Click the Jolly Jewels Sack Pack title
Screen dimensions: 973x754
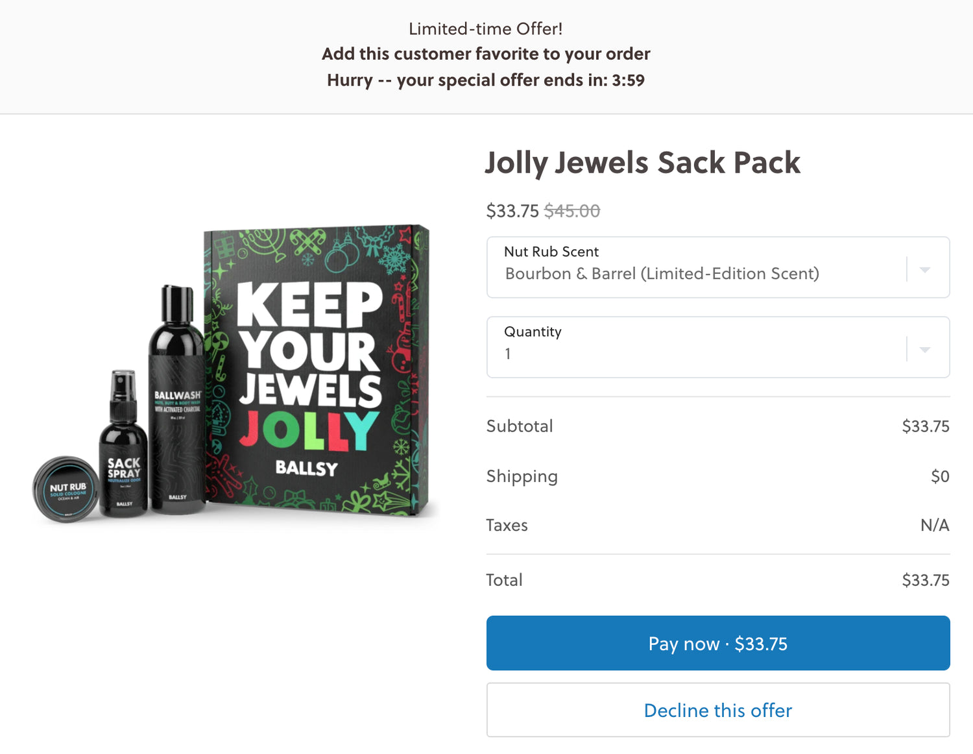pyautogui.click(x=642, y=163)
